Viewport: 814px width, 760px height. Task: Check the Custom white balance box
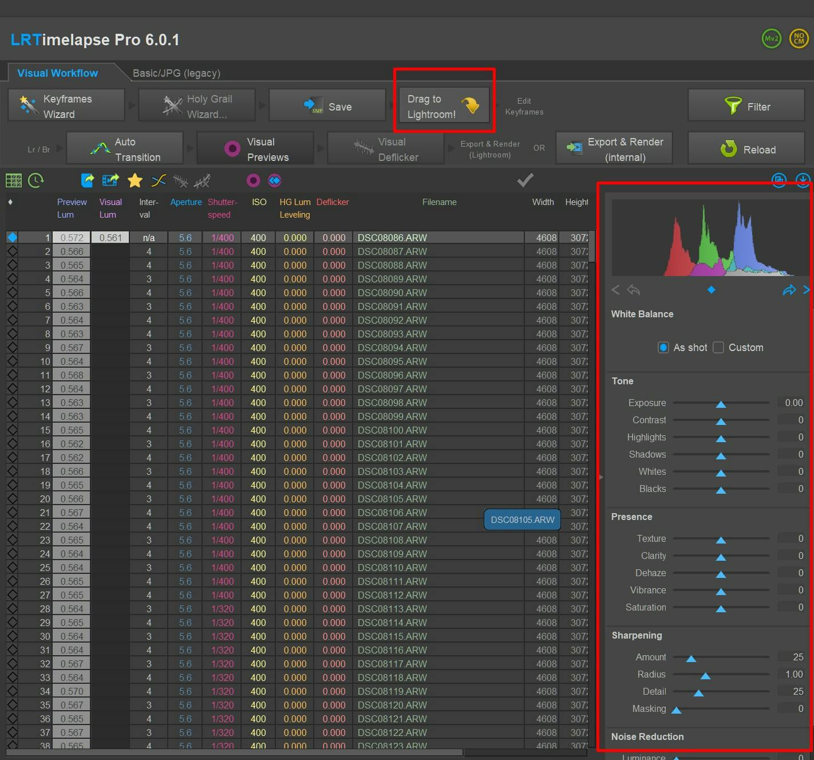(x=718, y=348)
